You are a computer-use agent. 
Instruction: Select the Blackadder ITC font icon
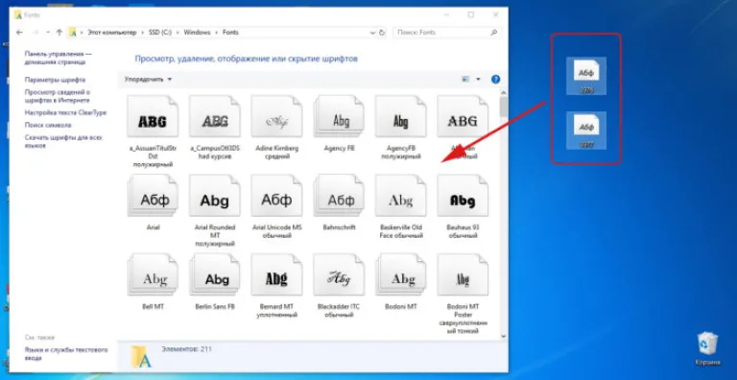pyautogui.click(x=339, y=274)
